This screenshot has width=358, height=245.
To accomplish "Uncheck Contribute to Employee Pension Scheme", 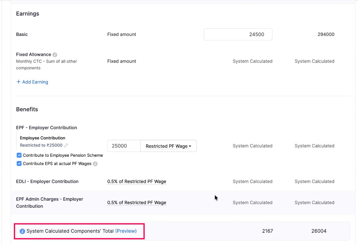I will click(x=19, y=155).
